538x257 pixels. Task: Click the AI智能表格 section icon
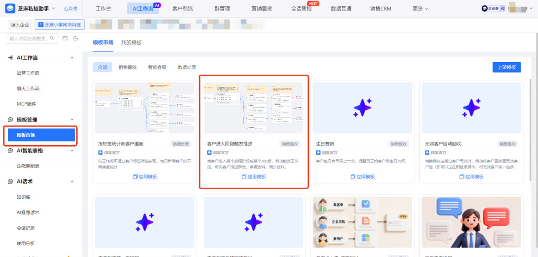(11, 150)
